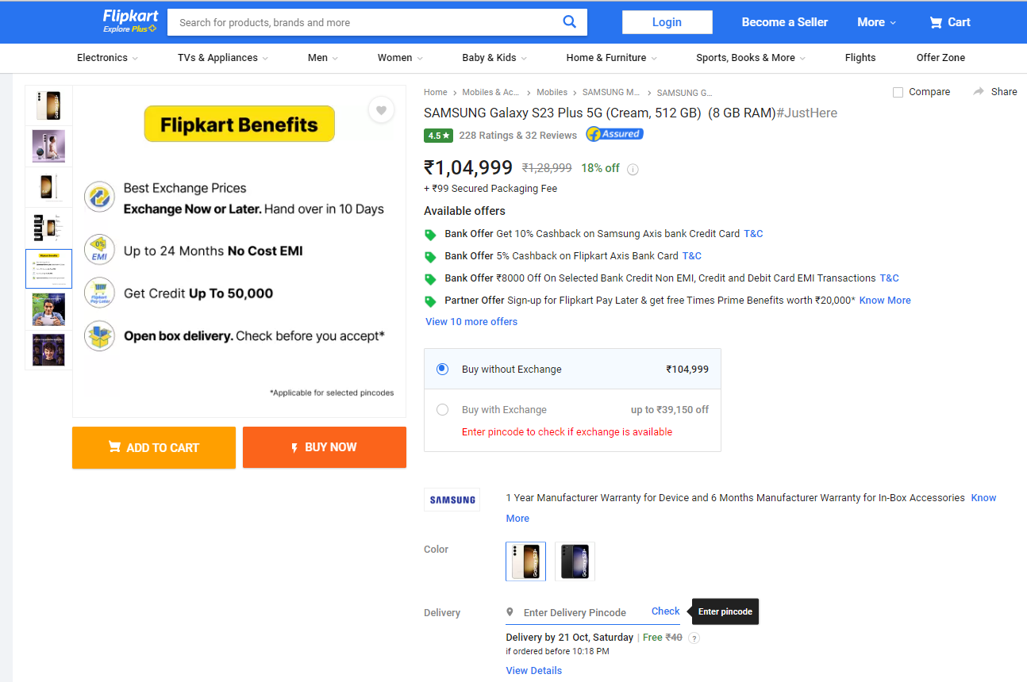
Task: Click Become a Seller link
Action: 785,22
